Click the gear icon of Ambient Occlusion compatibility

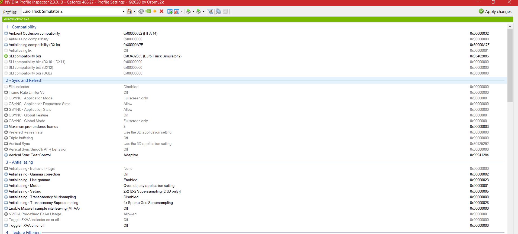[x=6, y=34]
